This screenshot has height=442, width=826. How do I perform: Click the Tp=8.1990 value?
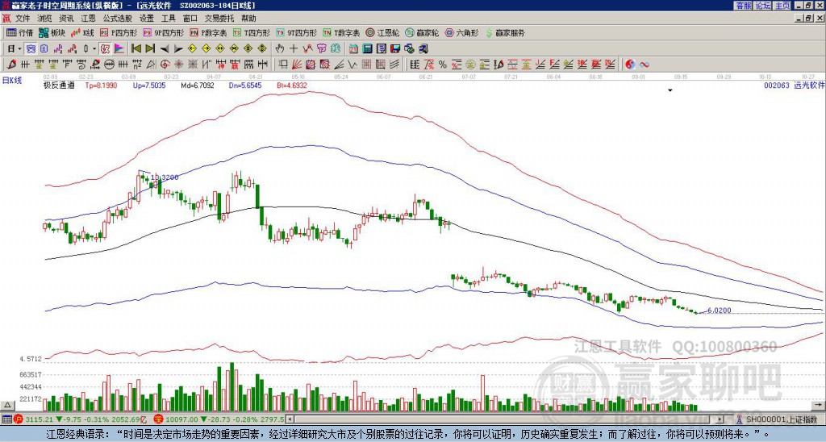click(101, 85)
